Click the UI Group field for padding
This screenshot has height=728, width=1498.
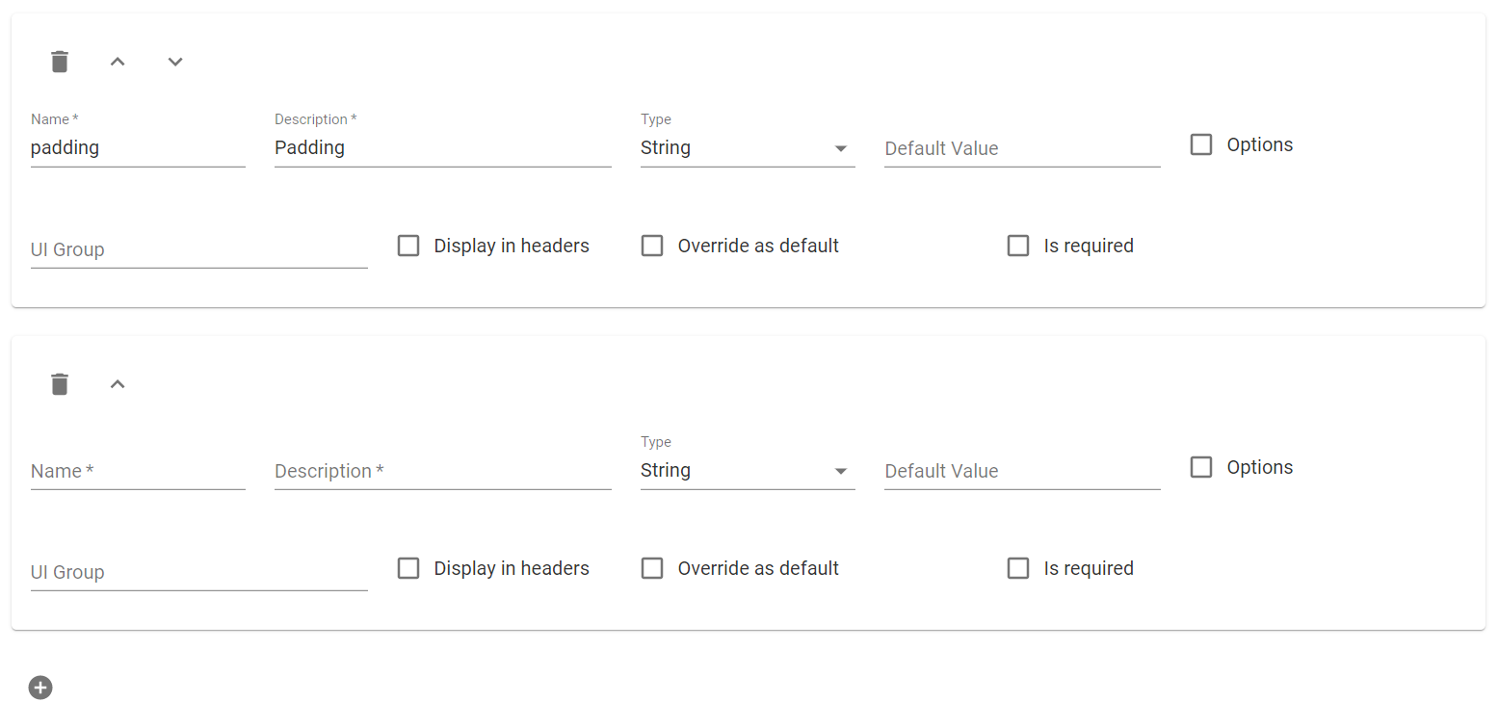pos(198,250)
